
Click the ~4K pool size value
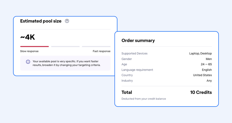coord(28,37)
